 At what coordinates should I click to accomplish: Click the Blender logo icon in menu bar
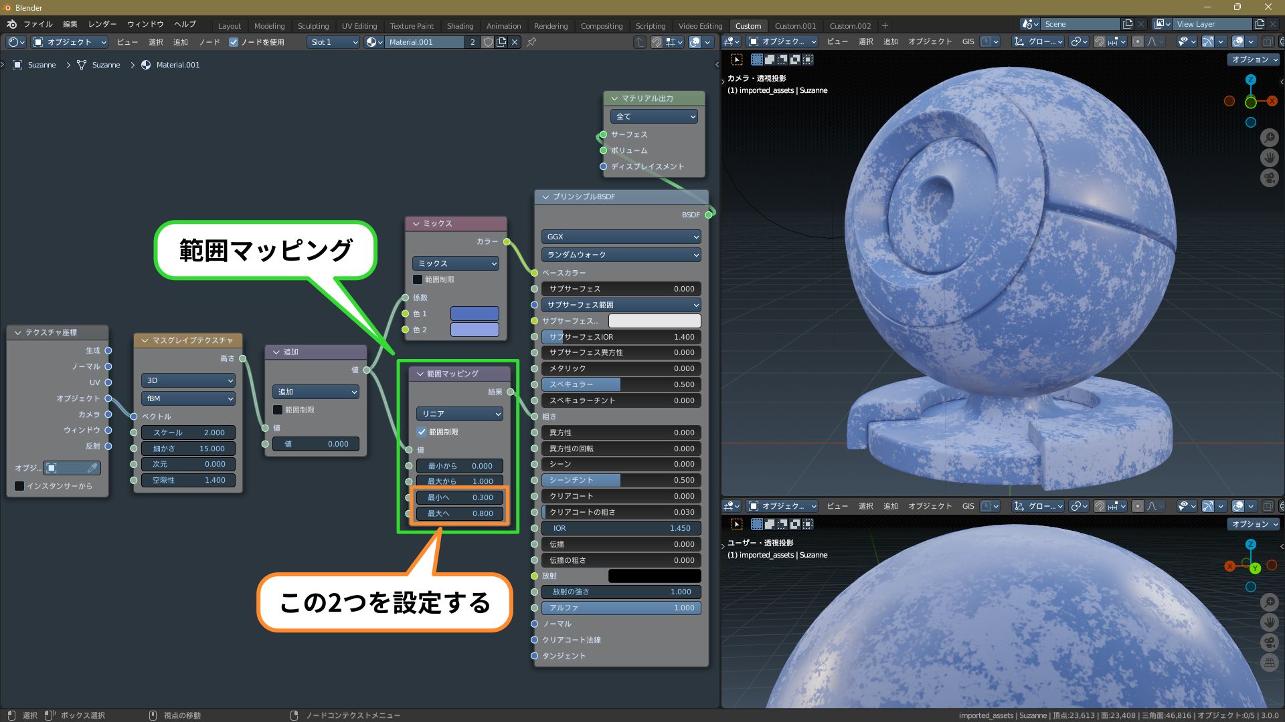11,24
